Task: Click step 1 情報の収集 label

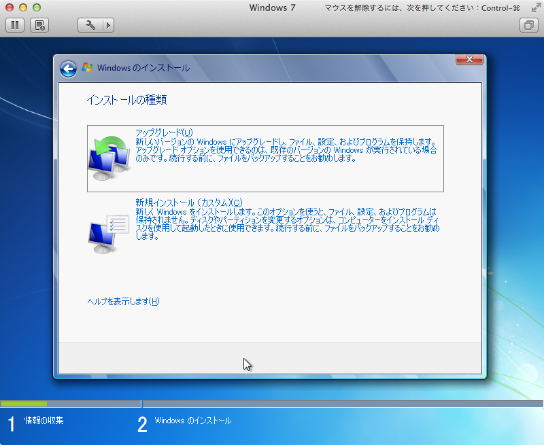Action: point(44,421)
